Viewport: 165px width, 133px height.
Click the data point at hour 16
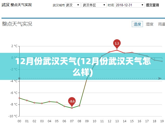click(x=139, y=54)
